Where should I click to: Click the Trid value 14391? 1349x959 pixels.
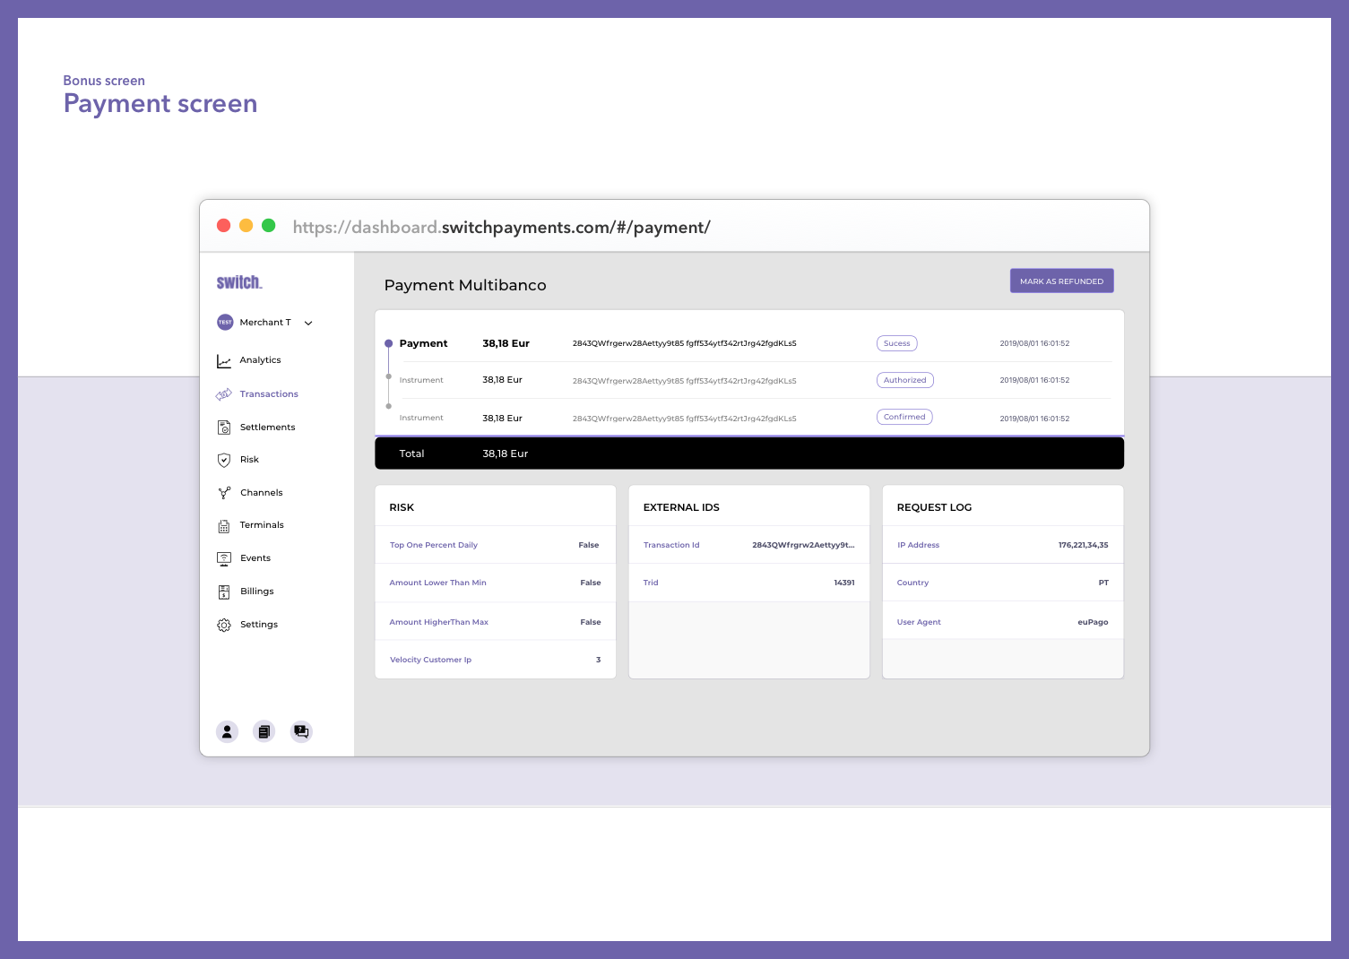click(844, 583)
